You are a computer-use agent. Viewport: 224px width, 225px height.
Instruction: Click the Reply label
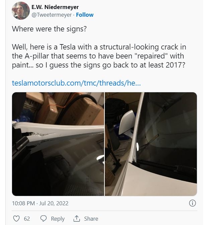click(x=58, y=219)
